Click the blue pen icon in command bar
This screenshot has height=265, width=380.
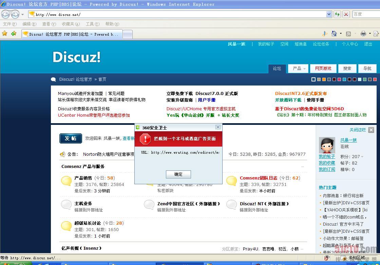tap(325, 34)
